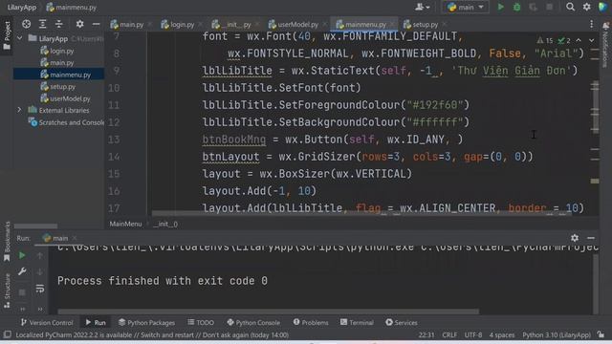
Task: Open line separator CRLF selector
Action: [x=449, y=334]
